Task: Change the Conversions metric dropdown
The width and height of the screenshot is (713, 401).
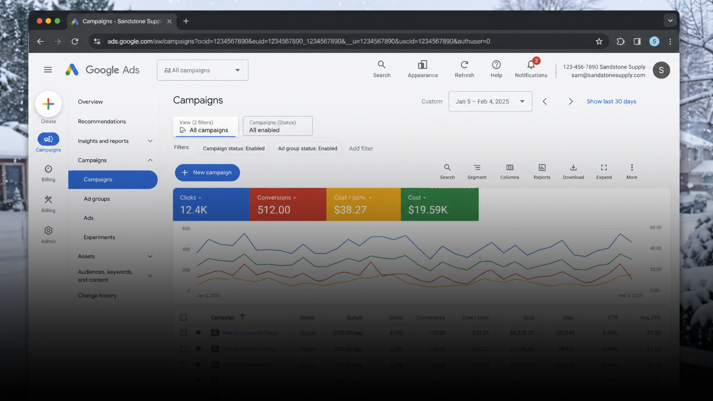Action: (x=277, y=198)
